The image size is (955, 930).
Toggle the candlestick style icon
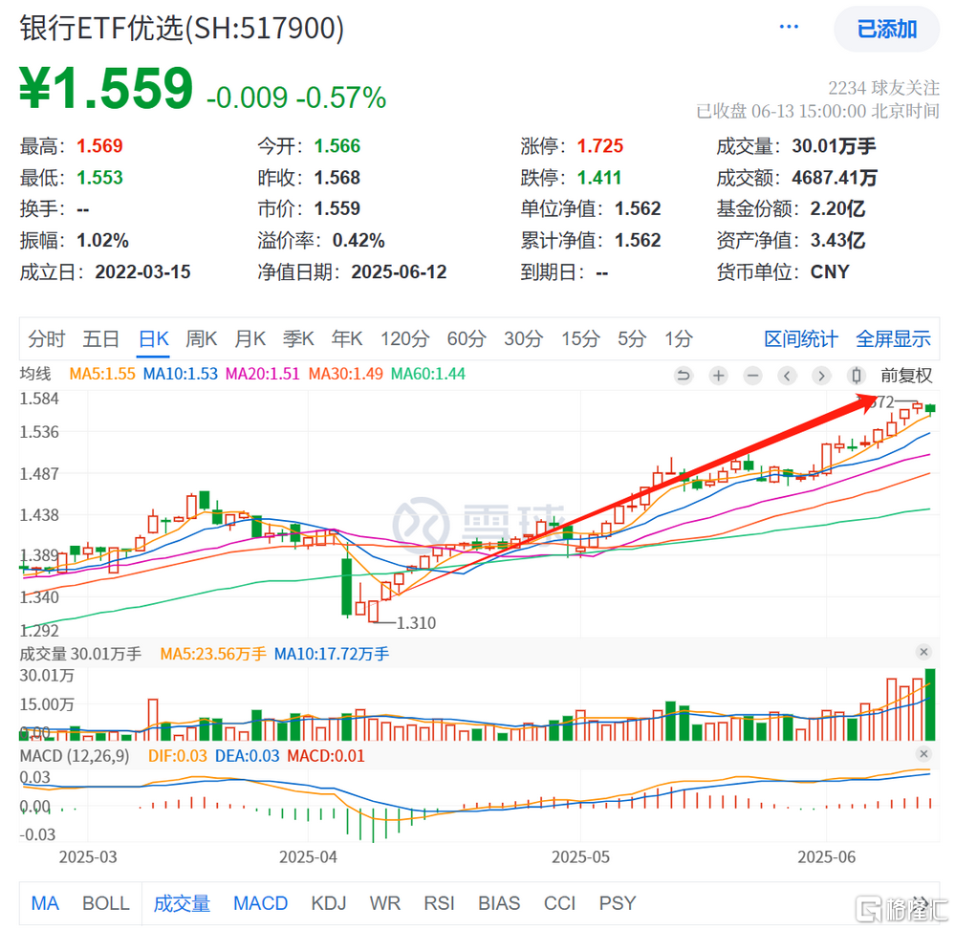pyautogui.click(x=856, y=376)
